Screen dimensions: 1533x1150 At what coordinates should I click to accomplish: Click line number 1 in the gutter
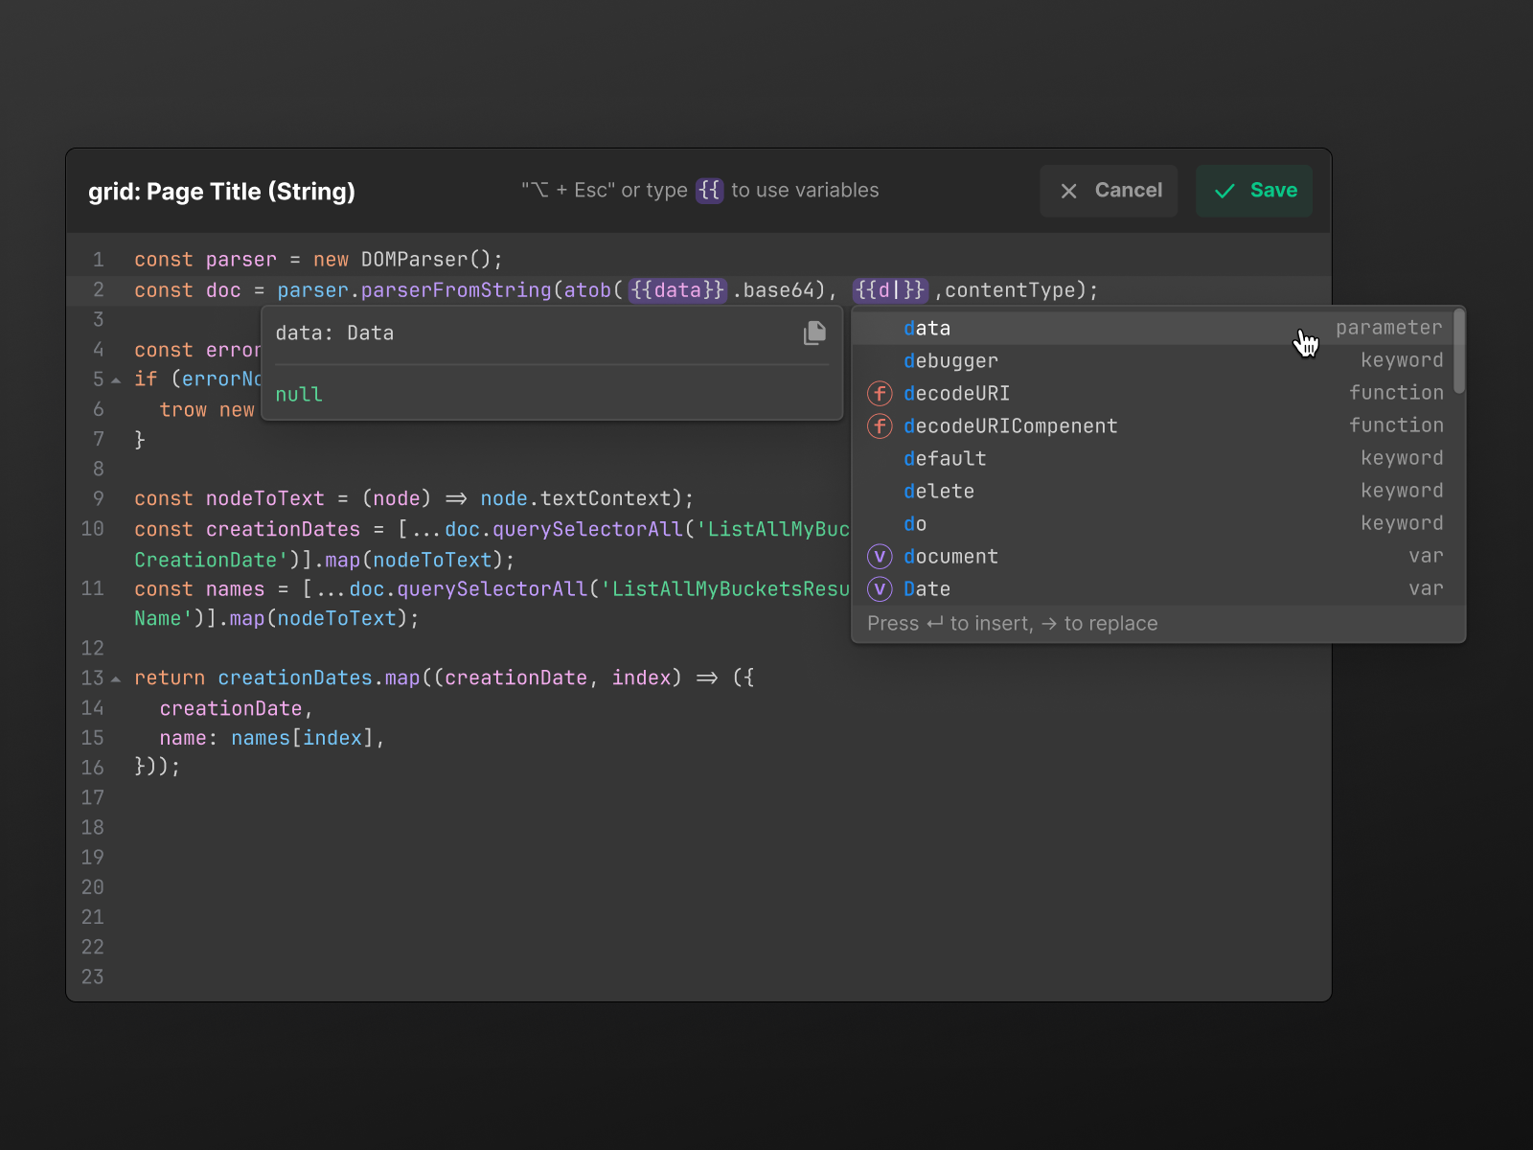click(98, 260)
